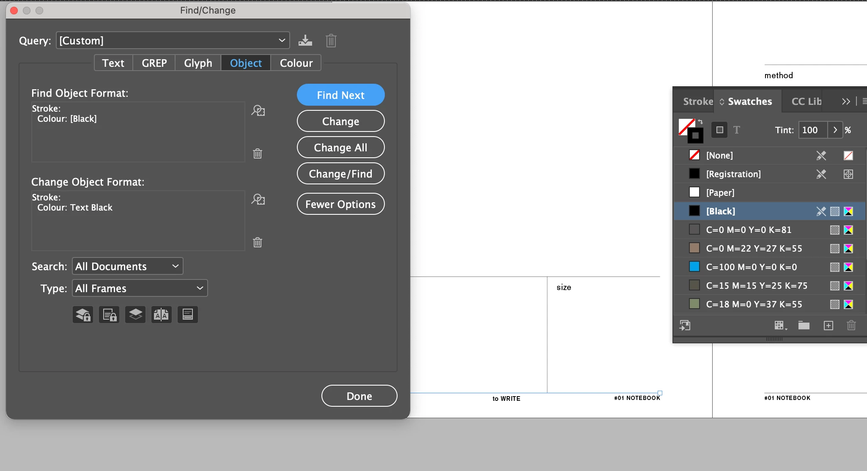Clear the Find Object Format attributes
Screen dimensions: 867x471
(258, 153)
